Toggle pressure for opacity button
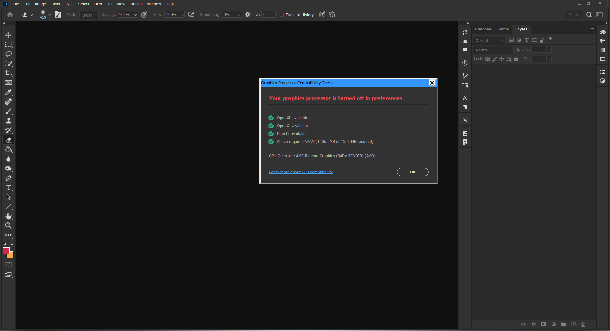The height and width of the screenshot is (331, 610). coord(144,15)
